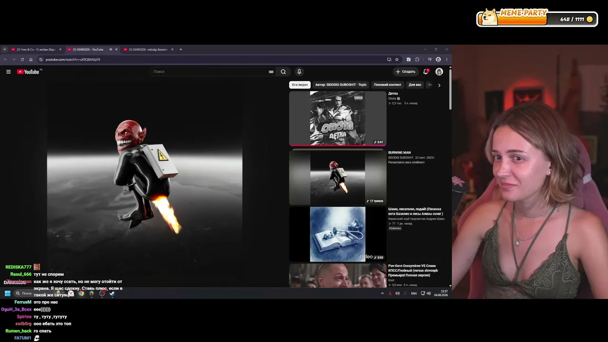Open site information icon in address bar
Viewport: 608px width, 342px height.
tap(41, 59)
